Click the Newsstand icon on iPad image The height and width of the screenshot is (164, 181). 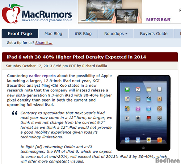(159, 109)
